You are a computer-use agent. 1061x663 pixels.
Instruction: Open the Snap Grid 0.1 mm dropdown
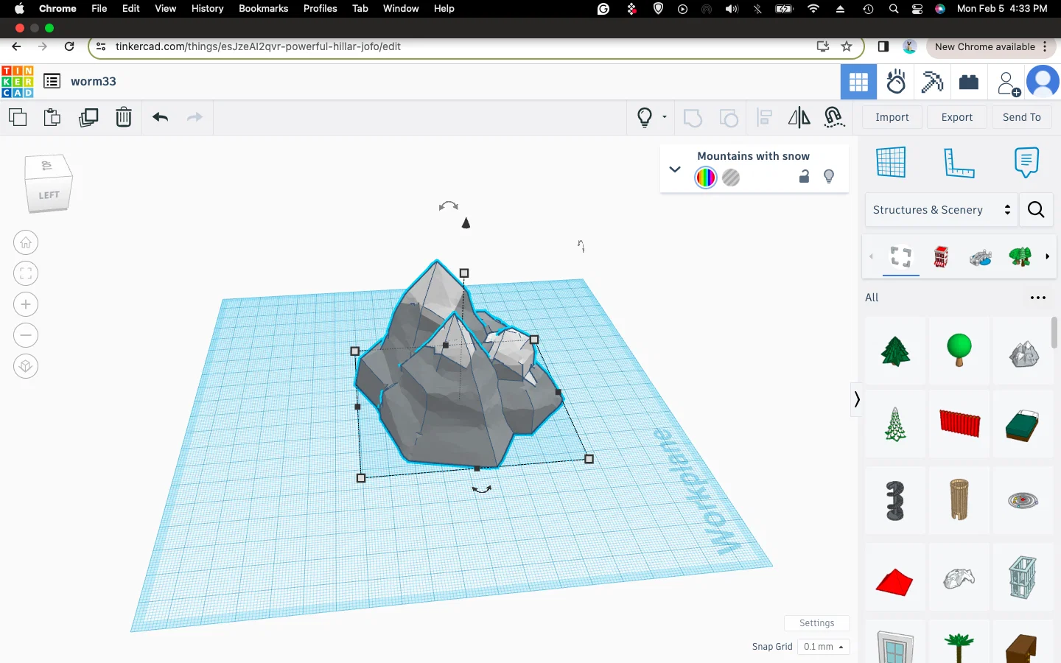(x=823, y=647)
